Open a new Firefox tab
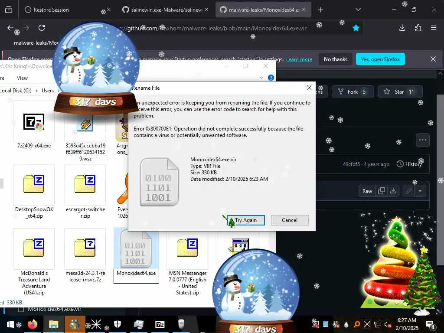Image resolution: width=444 pixels, height=333 pixels. point(320,10)
